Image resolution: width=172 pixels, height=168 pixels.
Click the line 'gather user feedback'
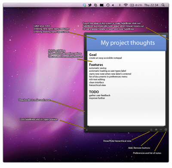[100, 95]
